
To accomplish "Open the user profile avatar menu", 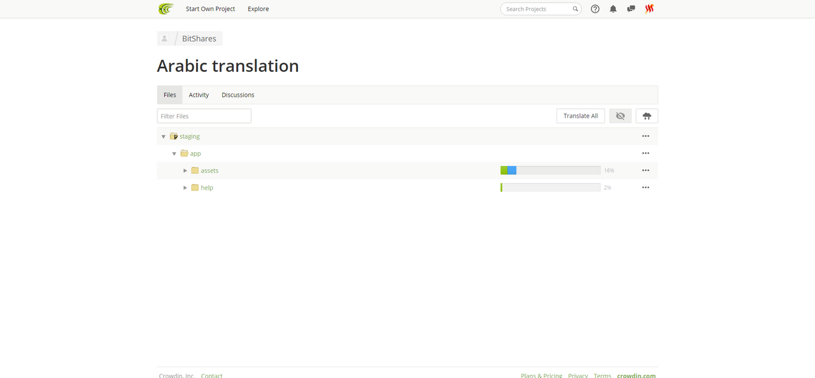I will pos(649,9).
